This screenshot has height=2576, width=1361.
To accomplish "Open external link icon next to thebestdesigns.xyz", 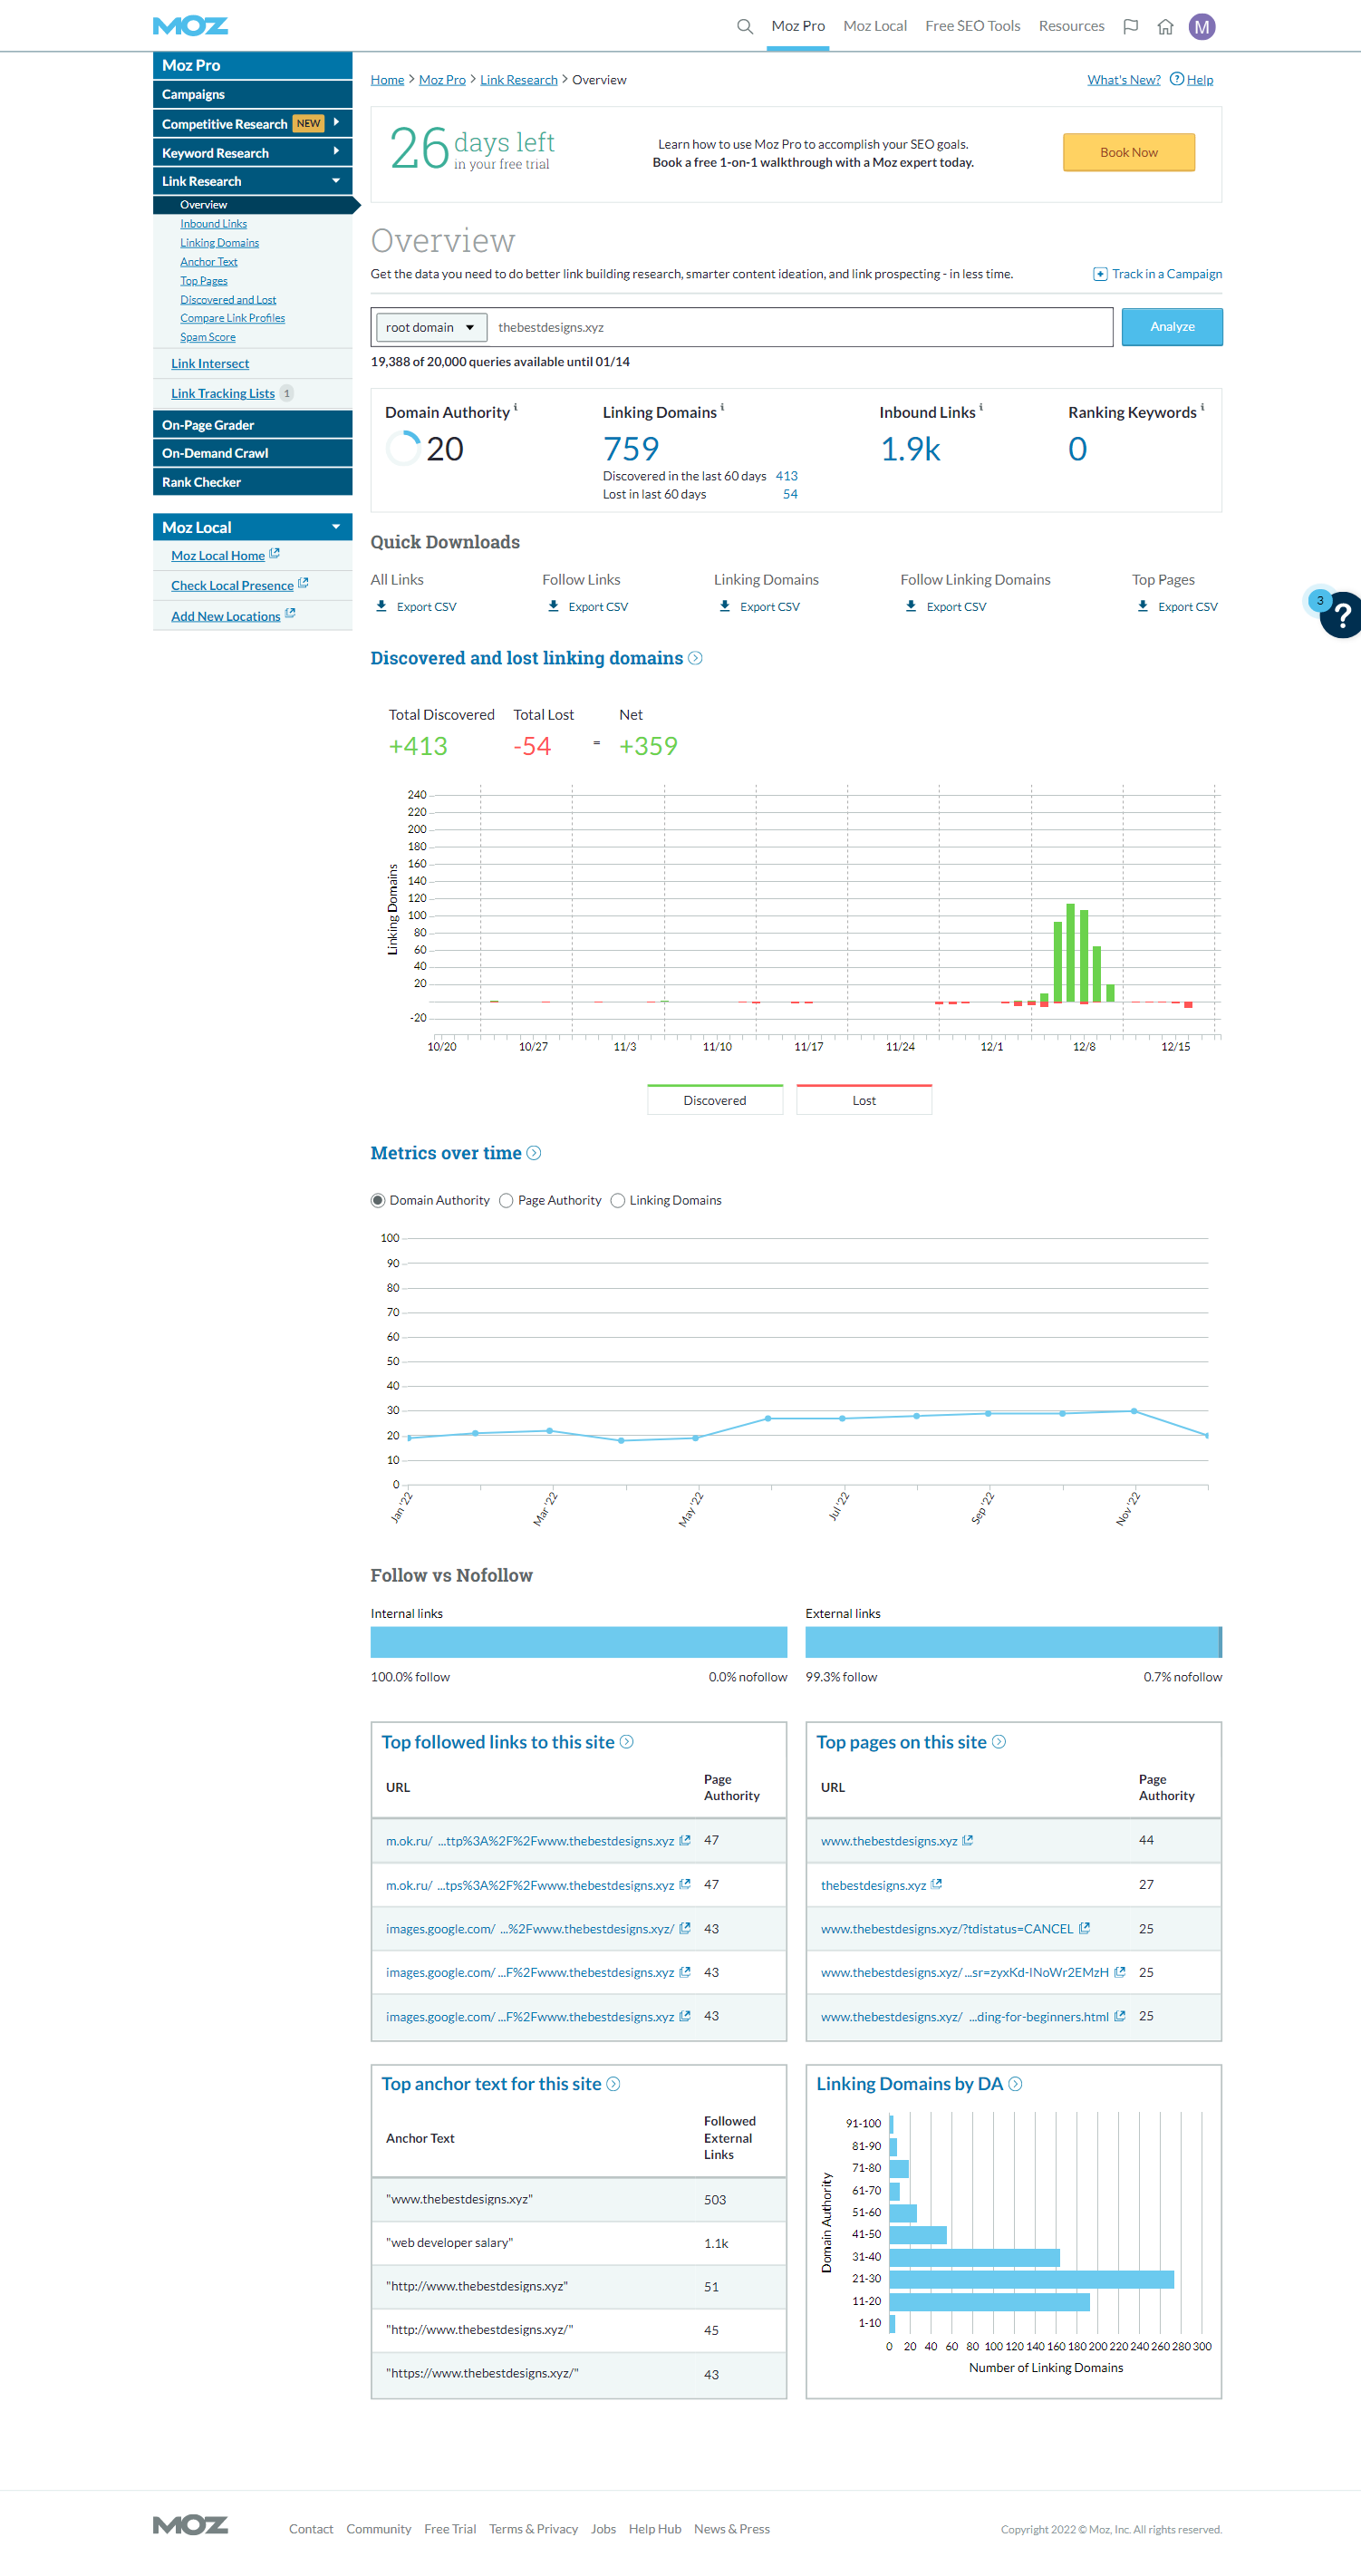I will [936, 1884].
